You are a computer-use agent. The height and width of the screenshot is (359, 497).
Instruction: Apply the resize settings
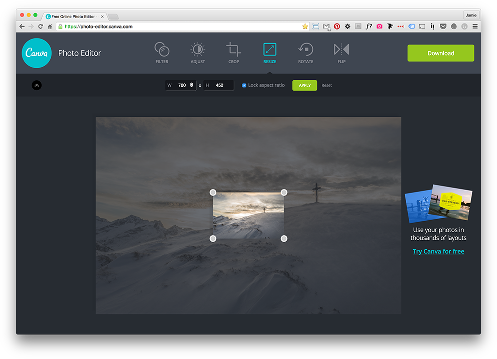tap(304, 85)
